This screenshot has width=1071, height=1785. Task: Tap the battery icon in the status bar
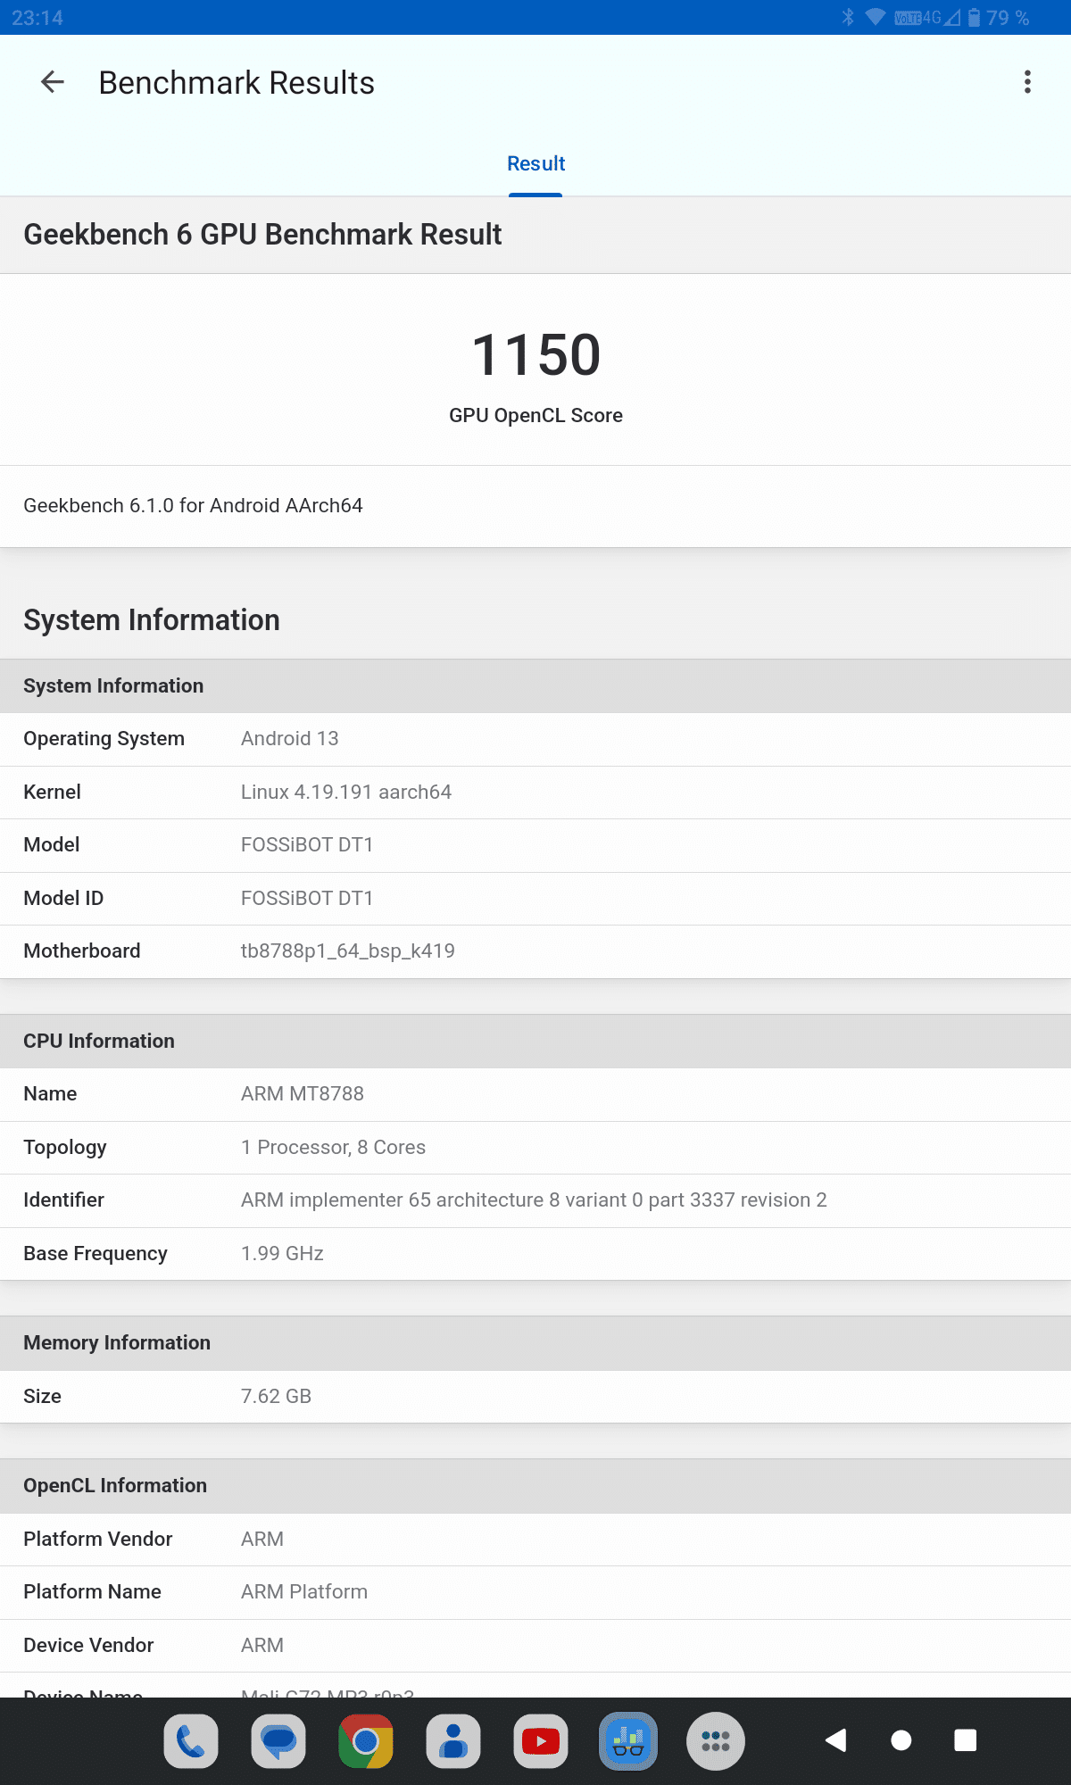point(975,18)
